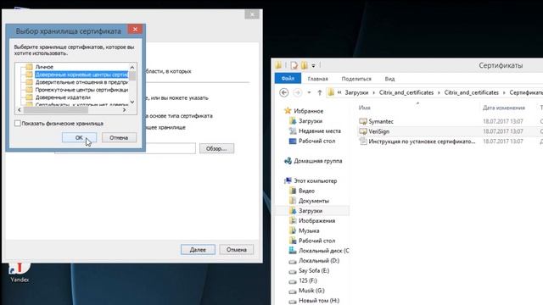Select Избранное in the navigation pane
This screenshot has height=305, width=543.
[308, 111]
